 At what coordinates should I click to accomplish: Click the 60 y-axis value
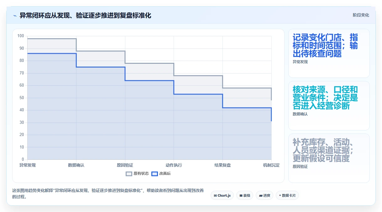pos(22,85)
